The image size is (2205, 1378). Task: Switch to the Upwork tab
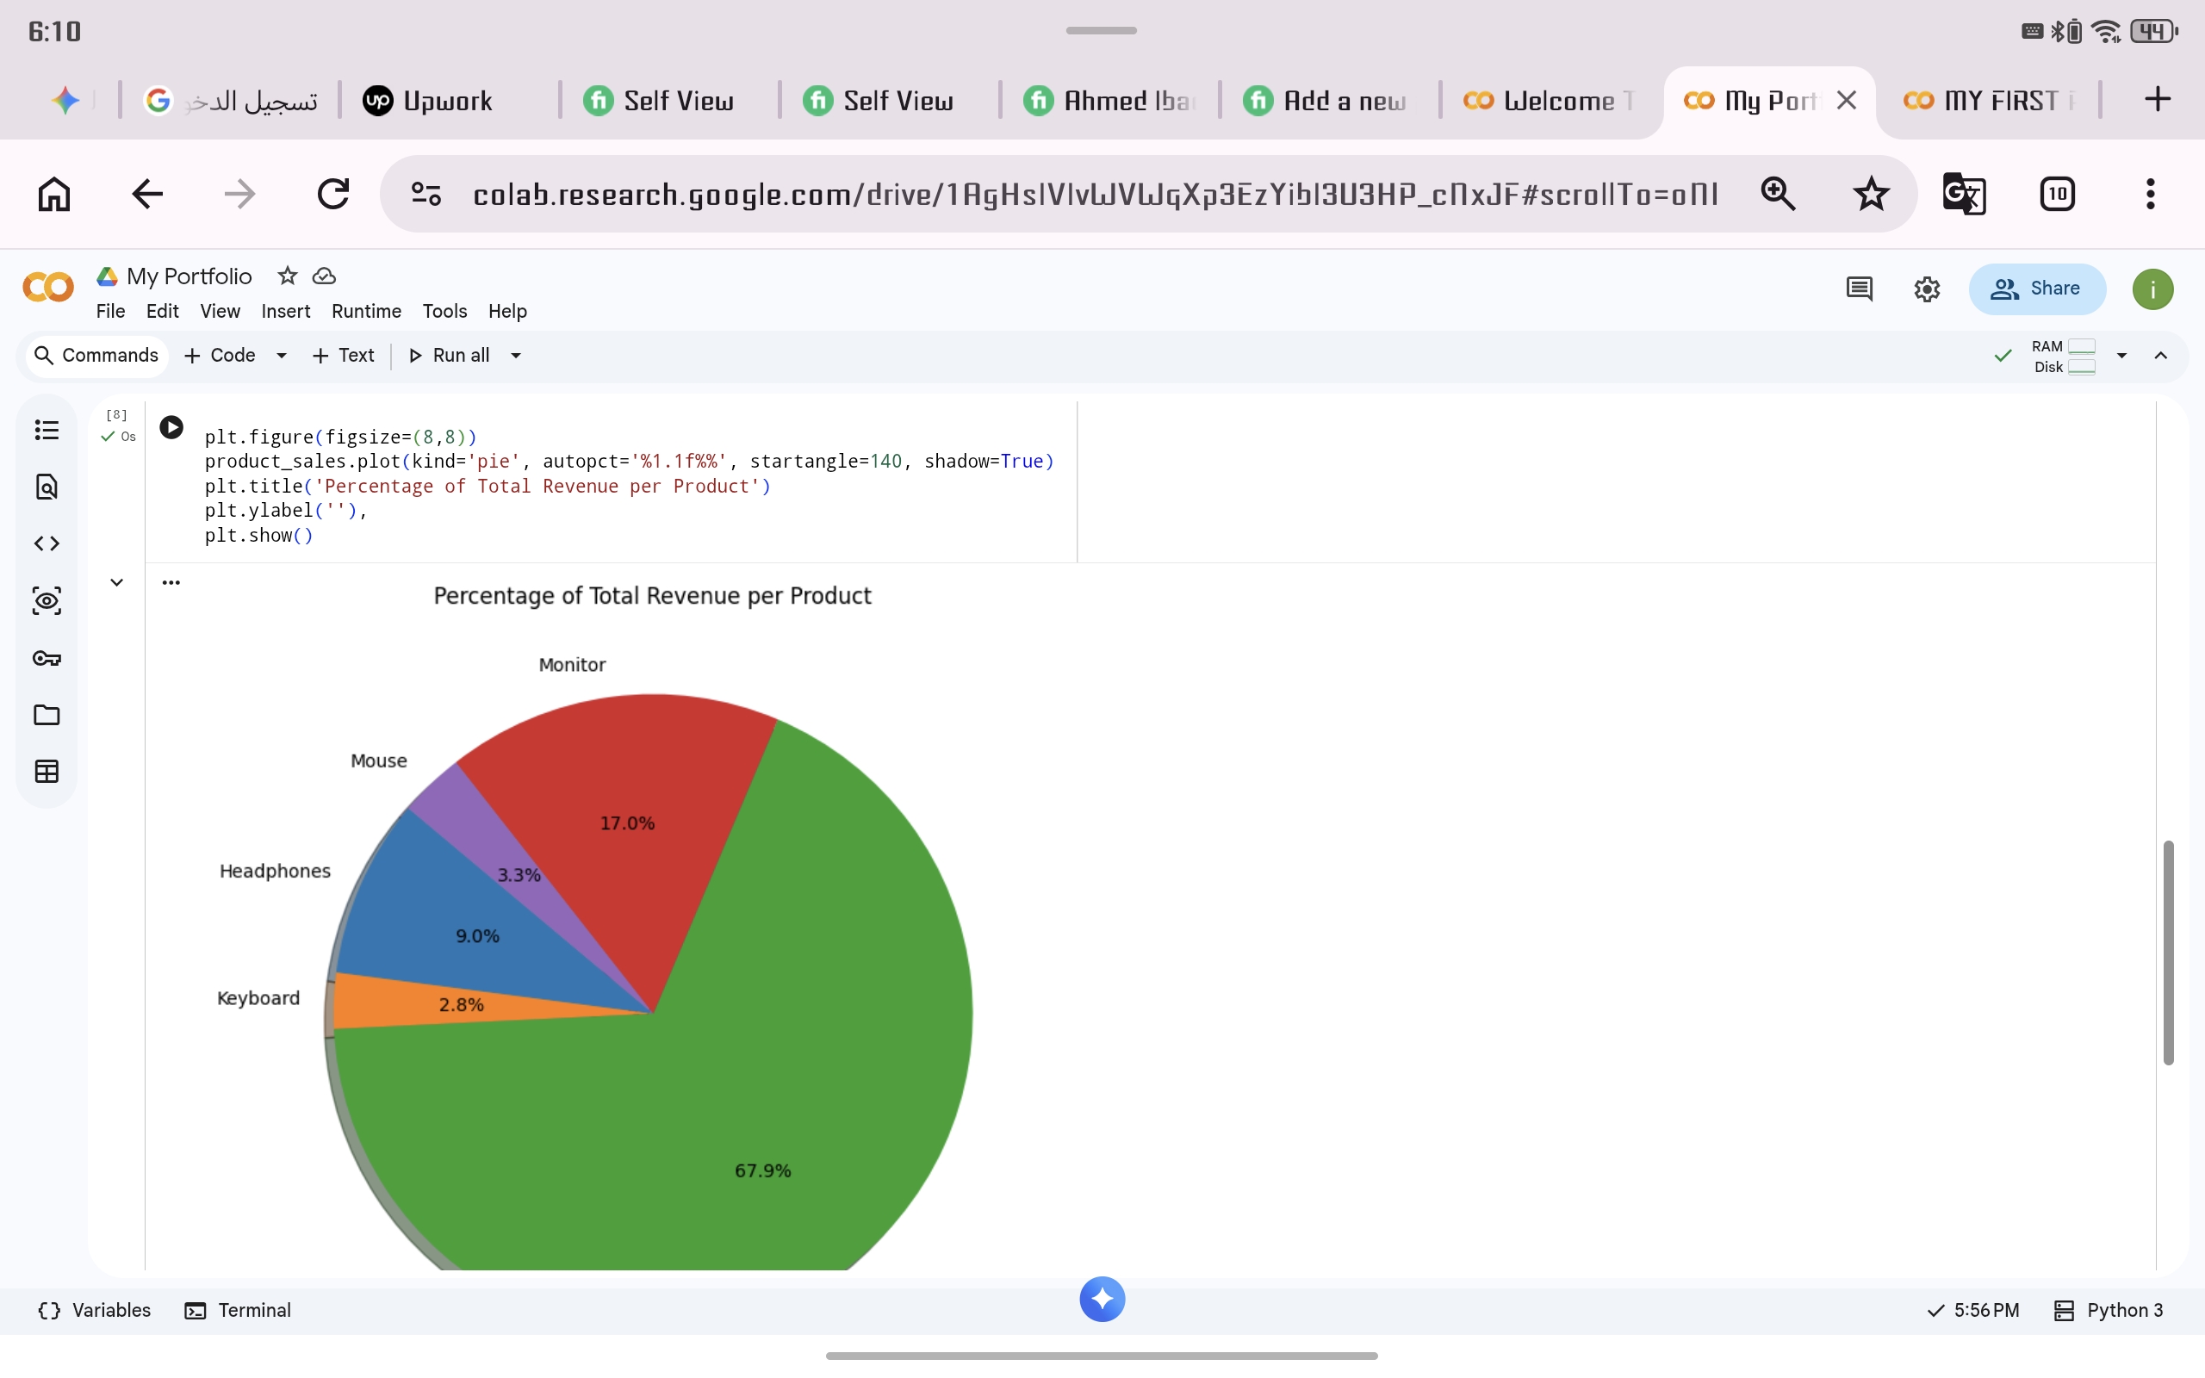[447, 100]
